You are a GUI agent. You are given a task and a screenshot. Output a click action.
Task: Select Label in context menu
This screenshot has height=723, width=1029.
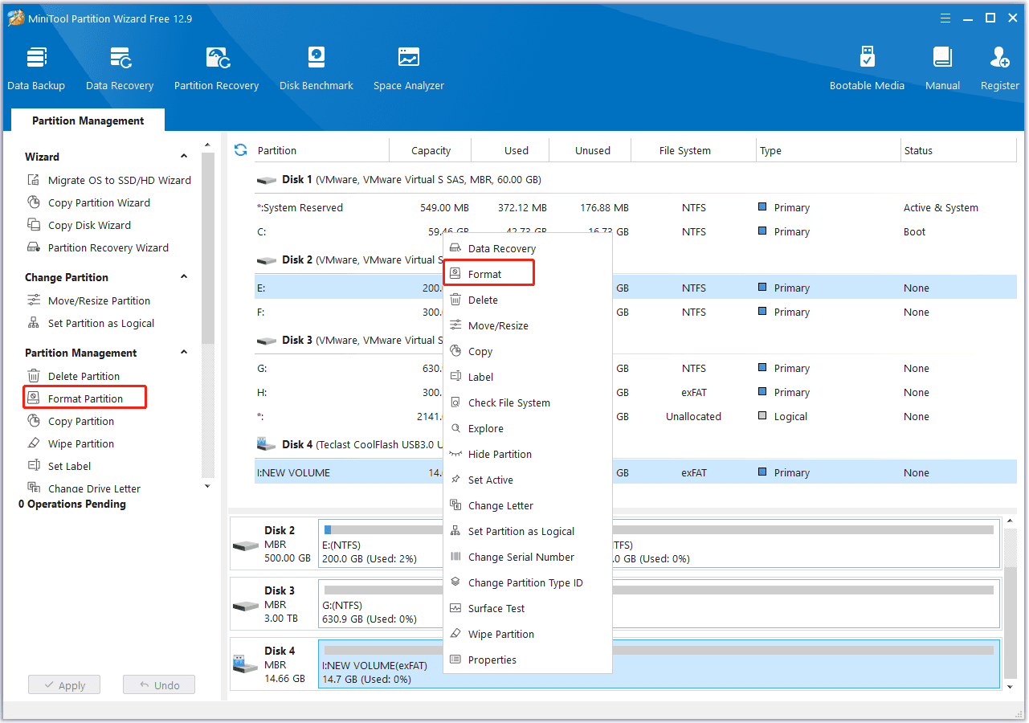[x=528, y=377]
